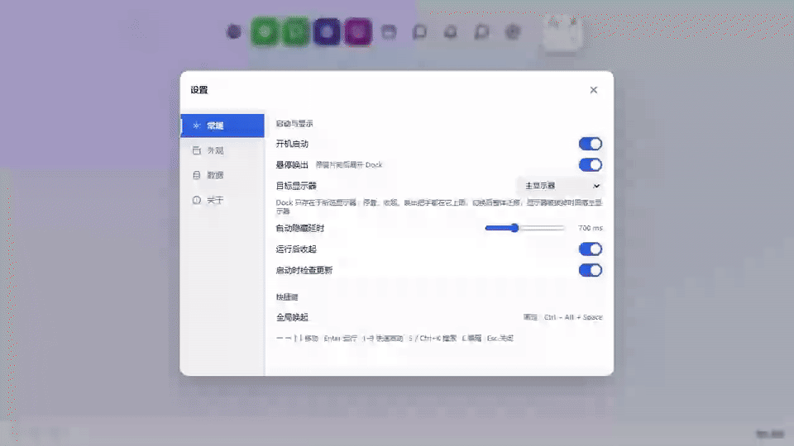Click the 自动隐藏延时 slider track

(524, 228)
